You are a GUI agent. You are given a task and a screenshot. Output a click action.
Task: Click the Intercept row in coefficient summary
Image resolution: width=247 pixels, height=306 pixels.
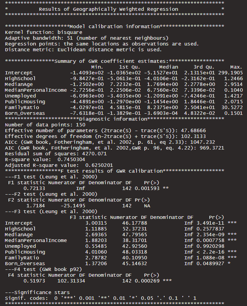pos(124,73)
